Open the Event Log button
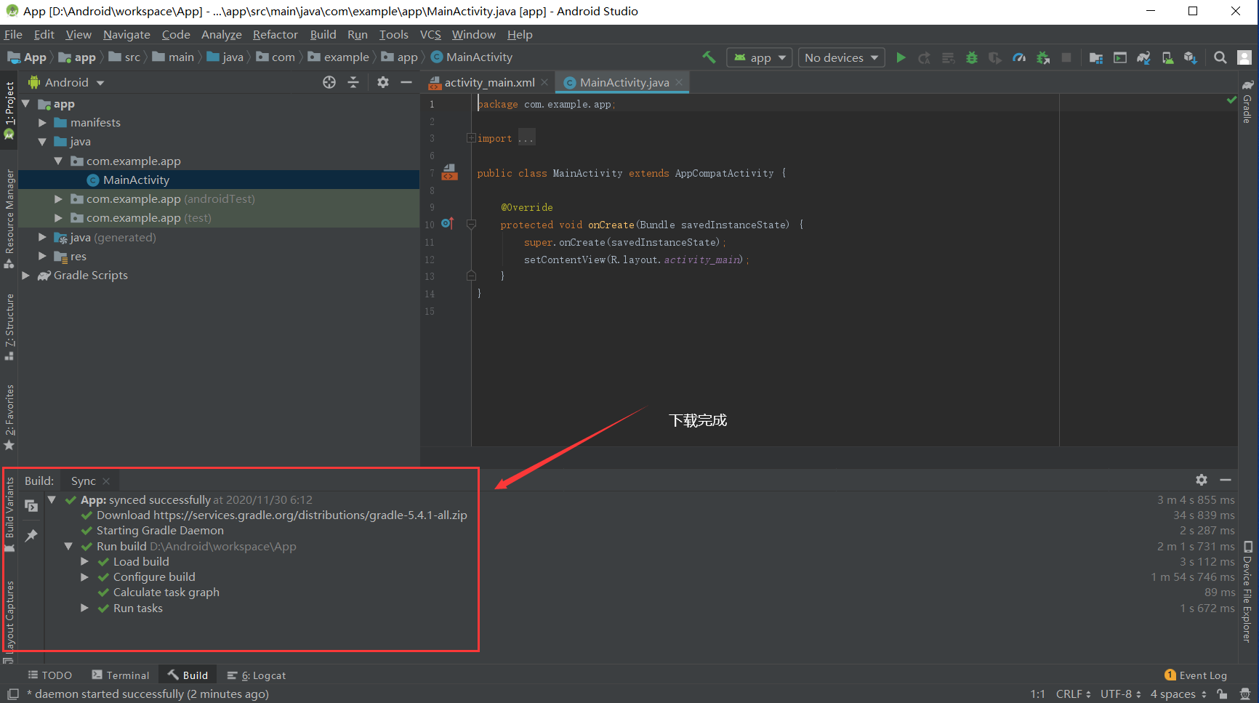 click(x=1196, y=675)
